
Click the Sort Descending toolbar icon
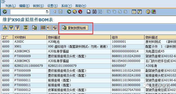11,28
